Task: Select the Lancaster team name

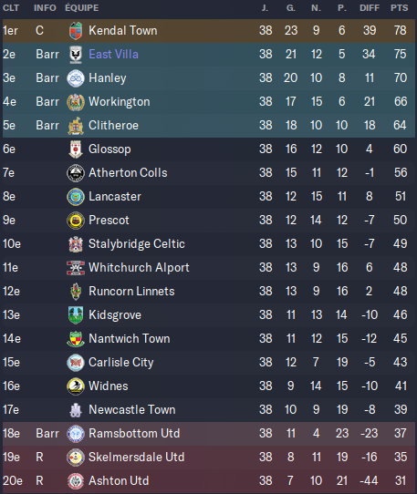Action: pyautogui.click(x=115, y=196)
